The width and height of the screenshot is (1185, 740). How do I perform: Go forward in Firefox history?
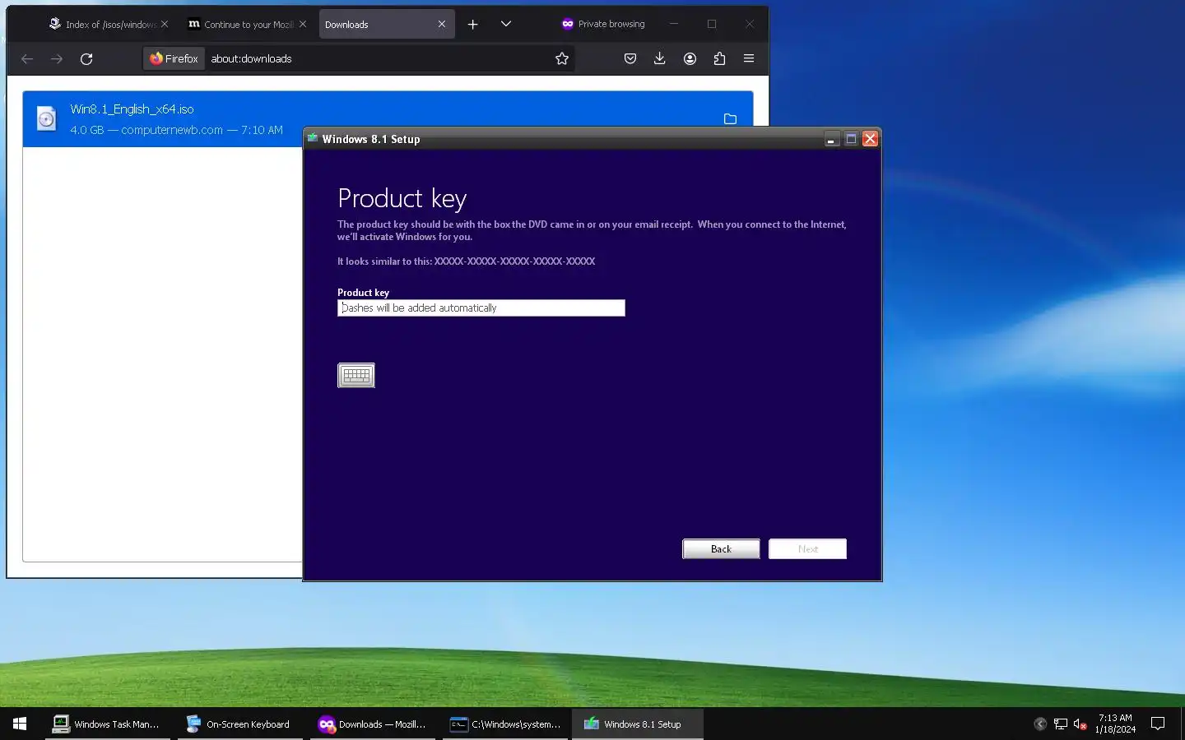pyautogui.click(x=57, y=58)
